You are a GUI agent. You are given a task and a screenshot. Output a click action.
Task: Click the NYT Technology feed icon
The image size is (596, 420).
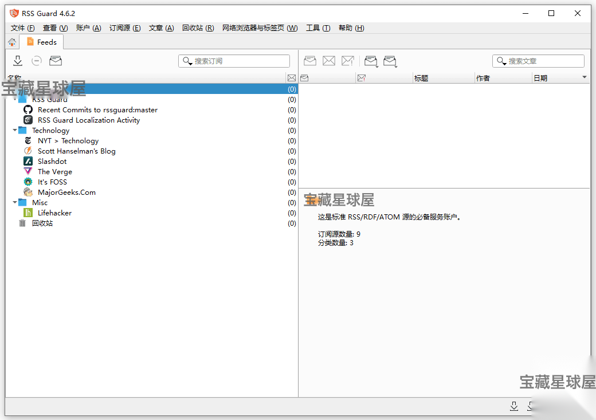pos(28,140)
